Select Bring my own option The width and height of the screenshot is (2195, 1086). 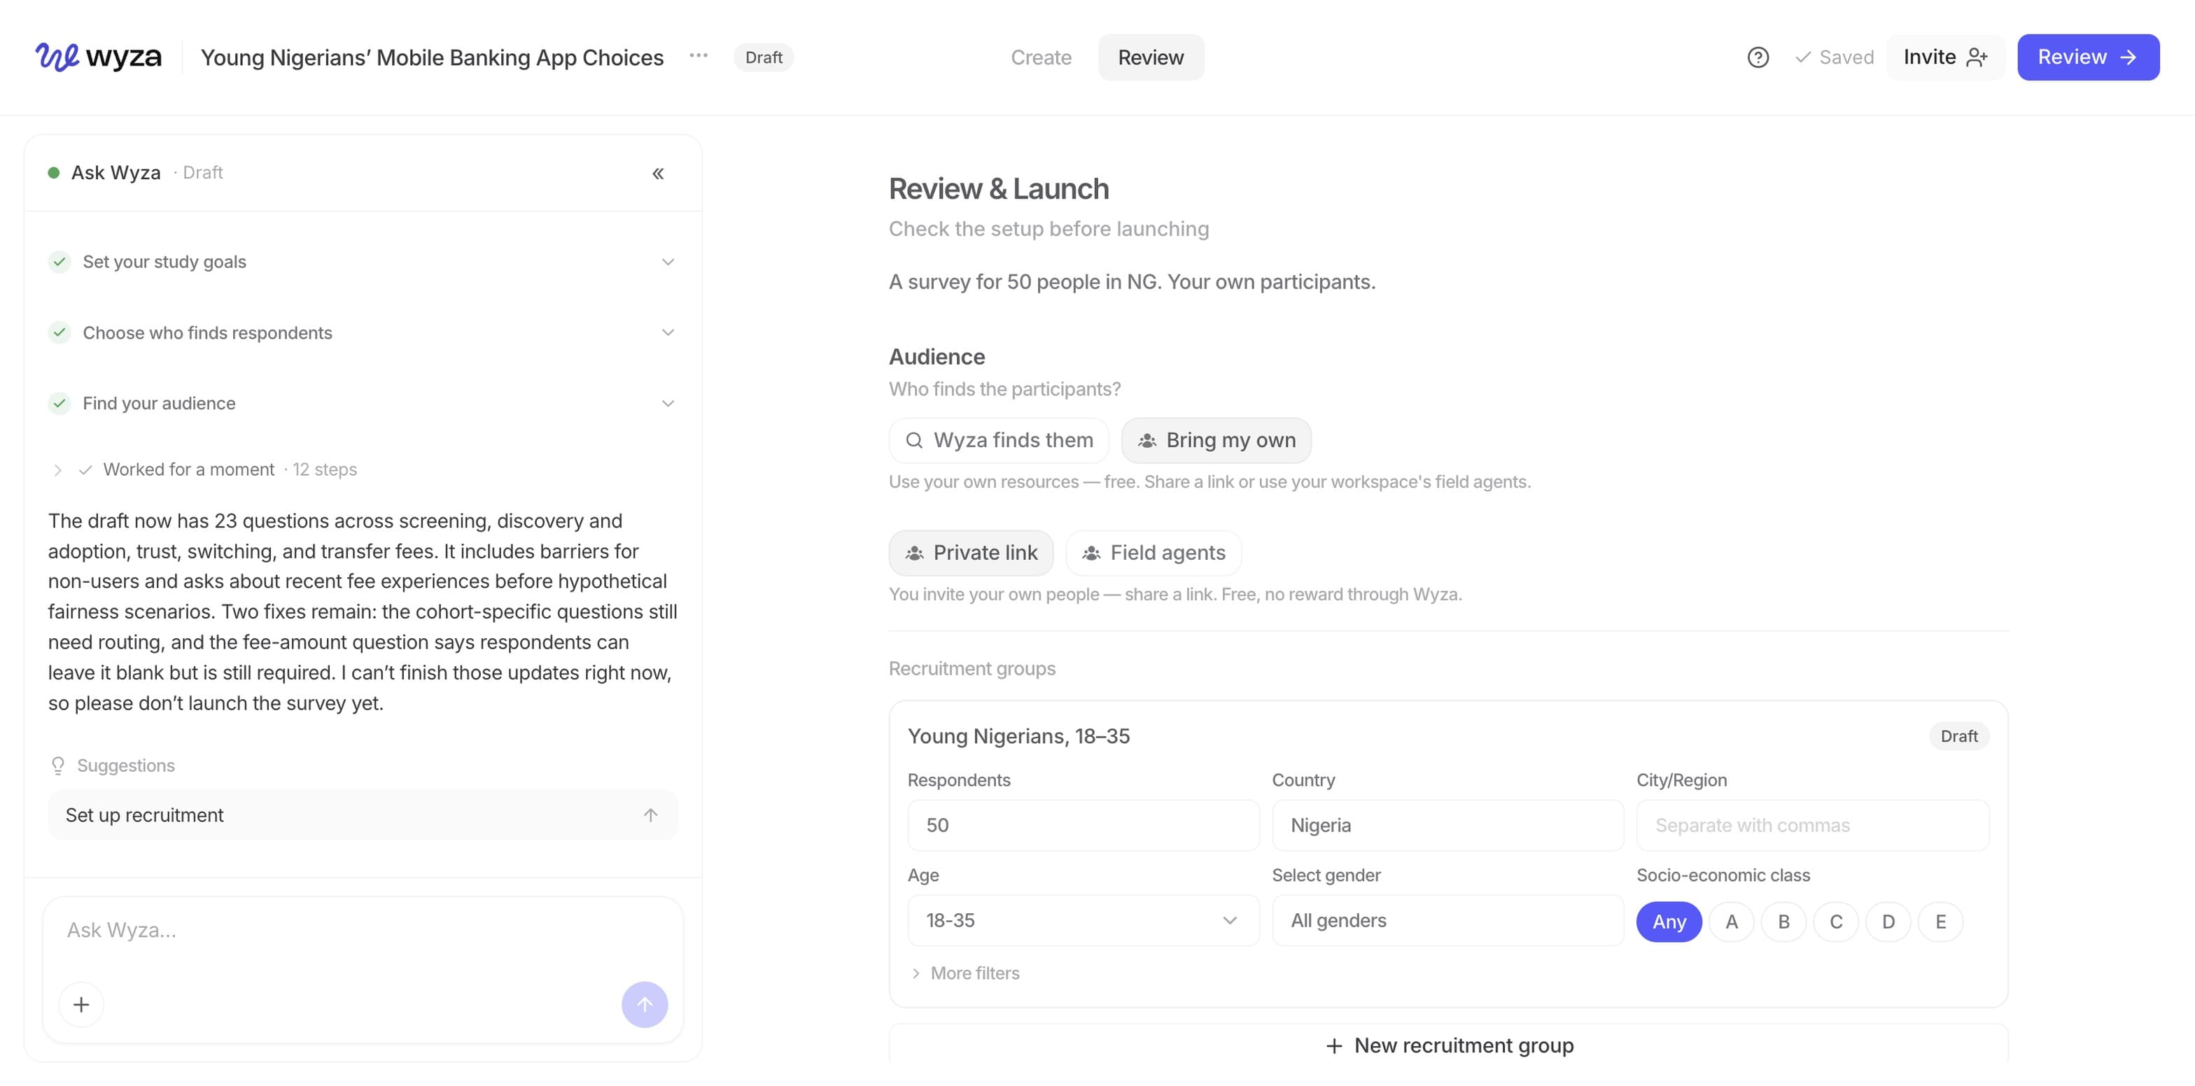pyautogui.click(x=1216, y=440)
